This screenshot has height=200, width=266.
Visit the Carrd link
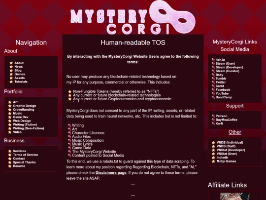click(x=220, y=86)
